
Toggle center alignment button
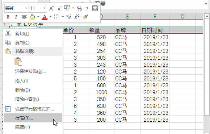(24, 17)
